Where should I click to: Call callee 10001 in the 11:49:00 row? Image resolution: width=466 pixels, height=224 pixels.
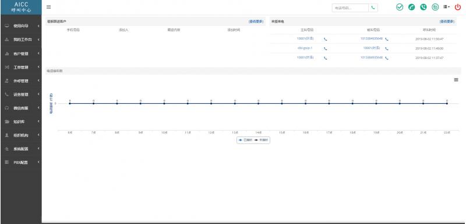[387, 48]
